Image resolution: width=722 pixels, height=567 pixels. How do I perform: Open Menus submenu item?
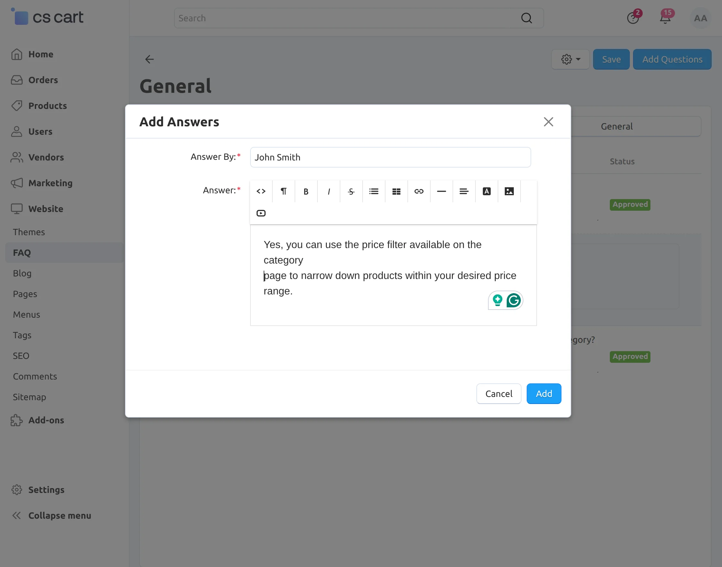(26, 314)
